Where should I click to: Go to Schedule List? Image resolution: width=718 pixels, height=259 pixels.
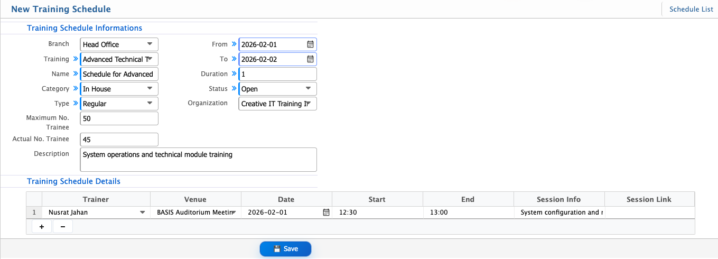[x=691, y=10]
